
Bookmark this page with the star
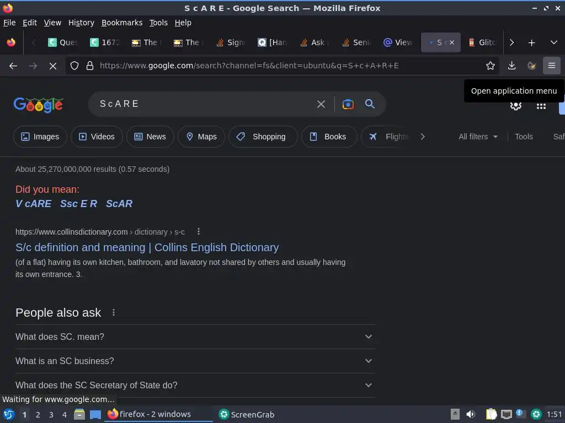[490, 66]
